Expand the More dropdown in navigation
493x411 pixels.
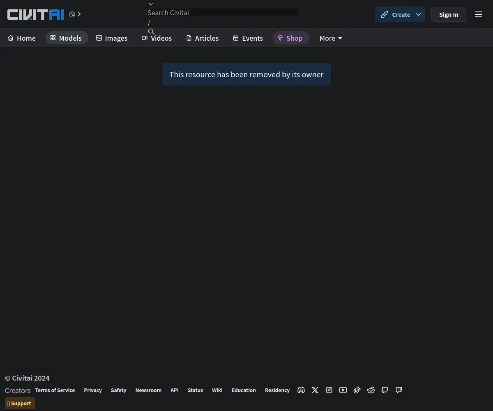click(331, 38)
